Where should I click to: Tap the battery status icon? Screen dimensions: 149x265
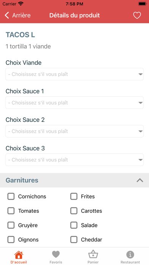click(143, 4)
